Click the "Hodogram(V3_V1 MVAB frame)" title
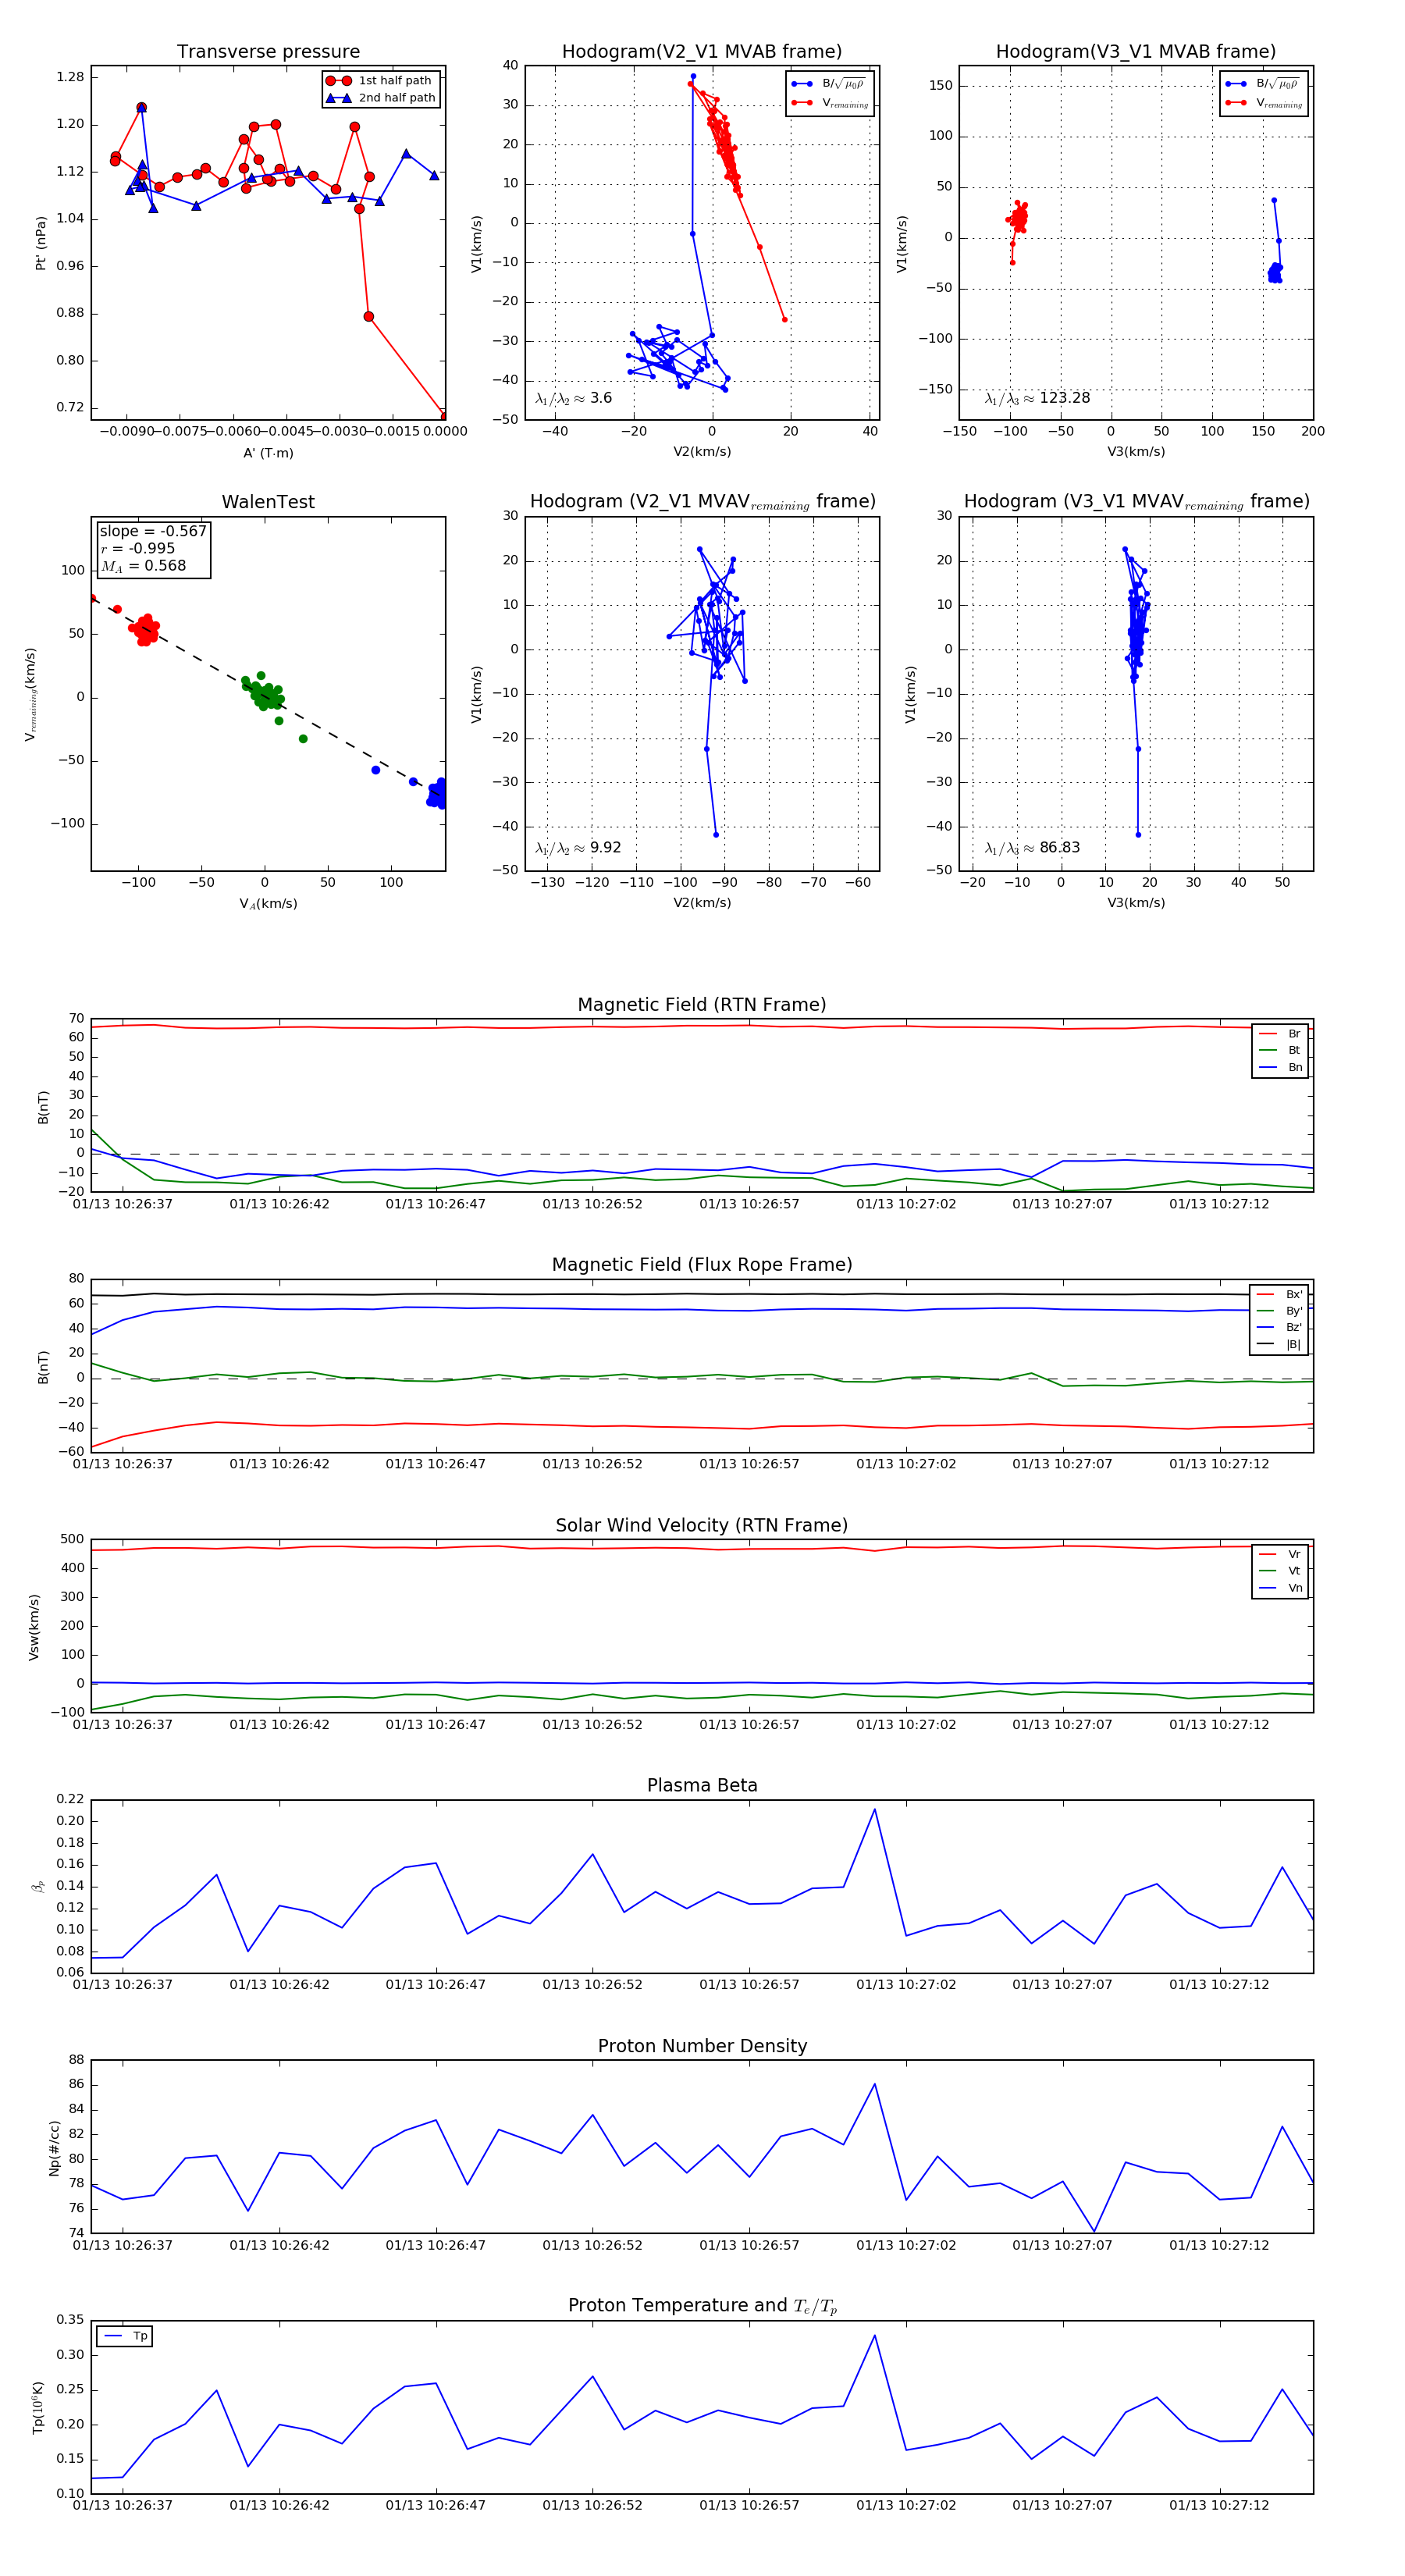Viewport: 1405px width, 2576px height. click(x=1135, y=51)
